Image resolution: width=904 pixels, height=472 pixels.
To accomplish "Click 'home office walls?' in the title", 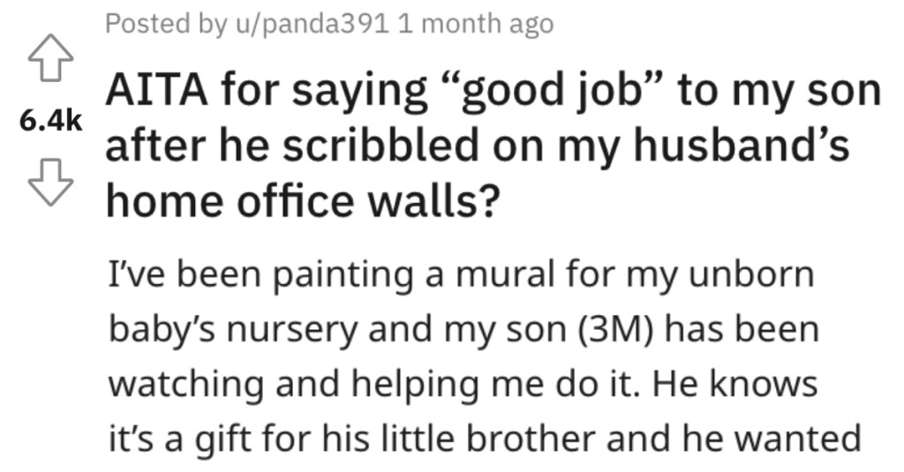I will (304, 202).
